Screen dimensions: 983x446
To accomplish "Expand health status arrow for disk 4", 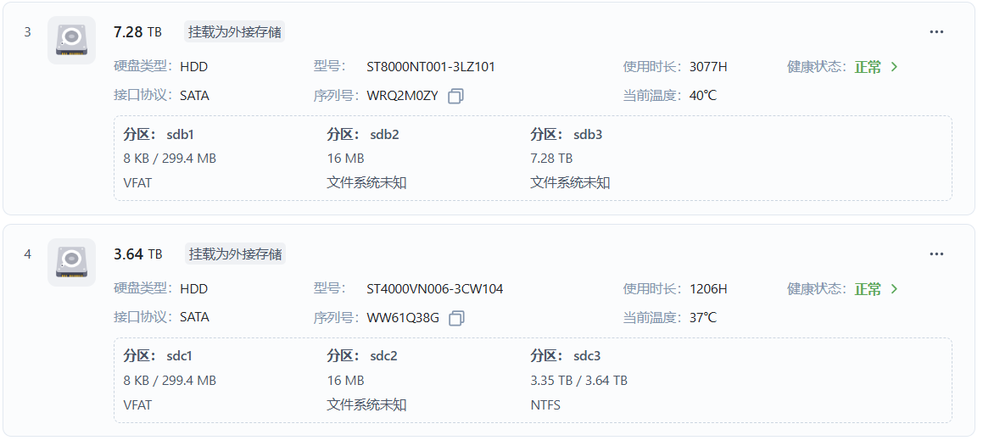I will pos(894,289).
